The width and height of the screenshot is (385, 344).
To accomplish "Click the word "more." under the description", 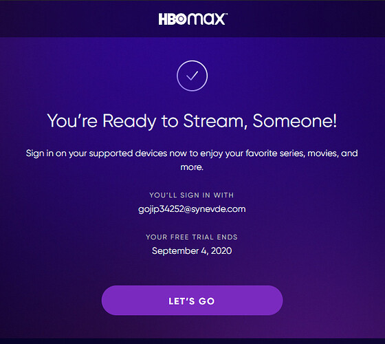I will 192,167.
